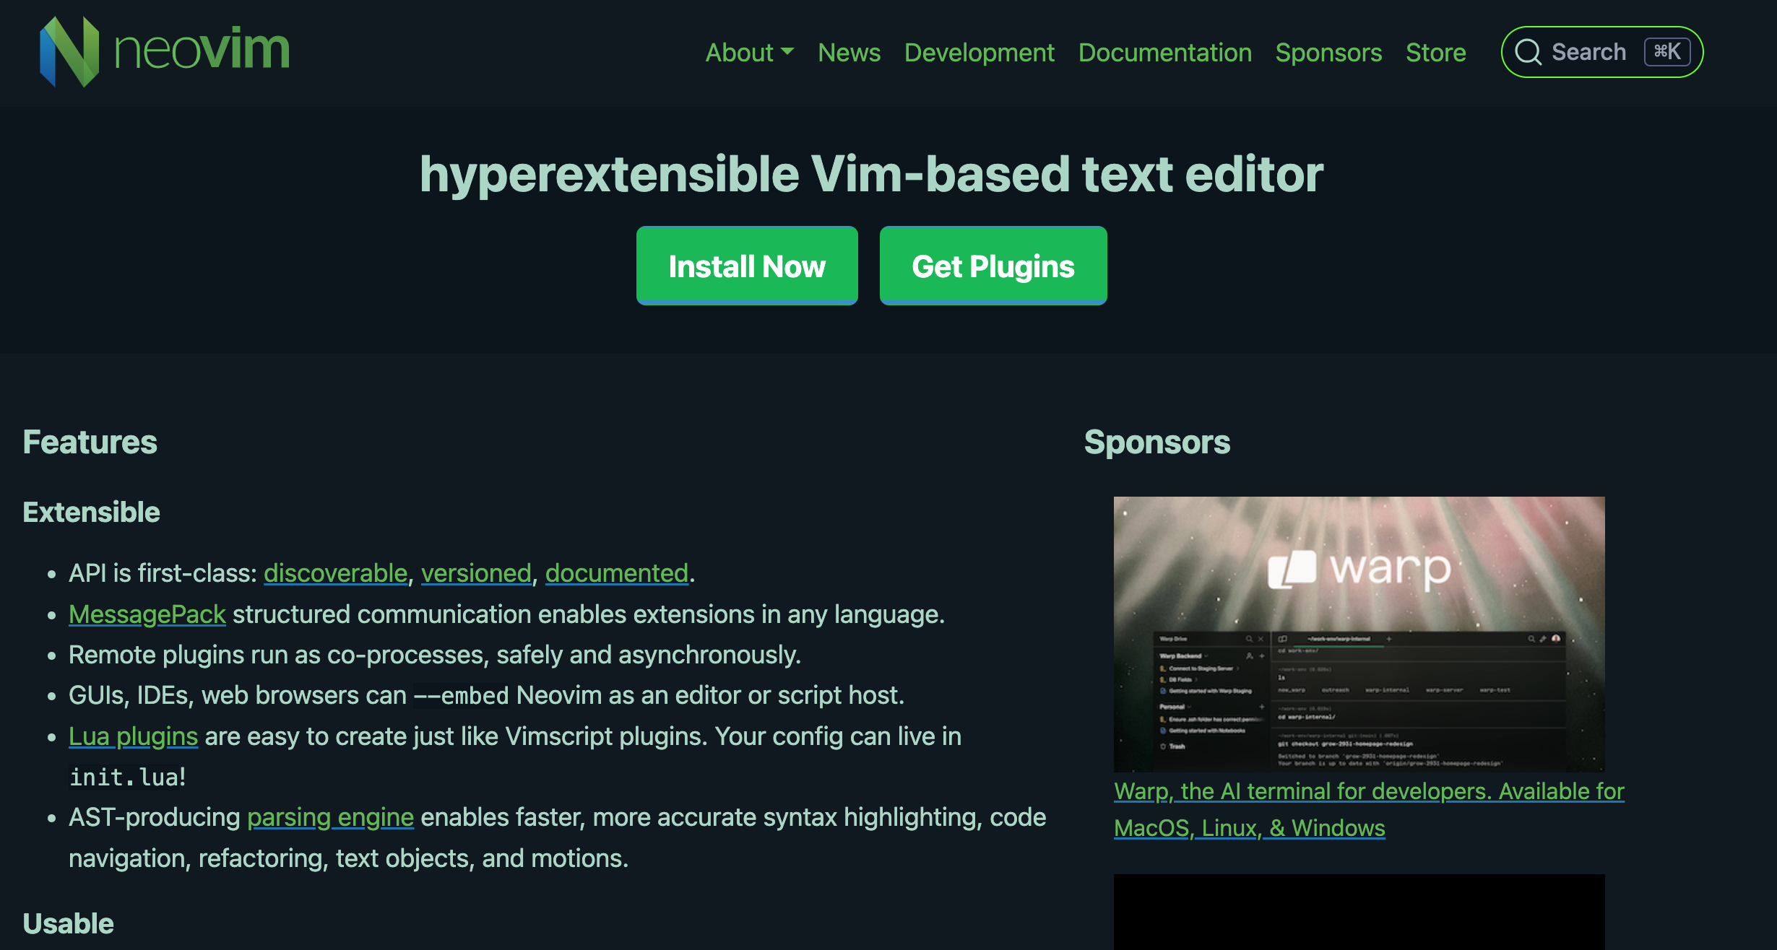The height and width of the screenshot is (950, 1777).
Task: Open the Development page
Action: click(979, 53)
